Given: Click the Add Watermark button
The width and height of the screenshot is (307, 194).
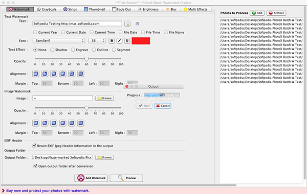Looking at the screenshot, I should tap(91, 178).
